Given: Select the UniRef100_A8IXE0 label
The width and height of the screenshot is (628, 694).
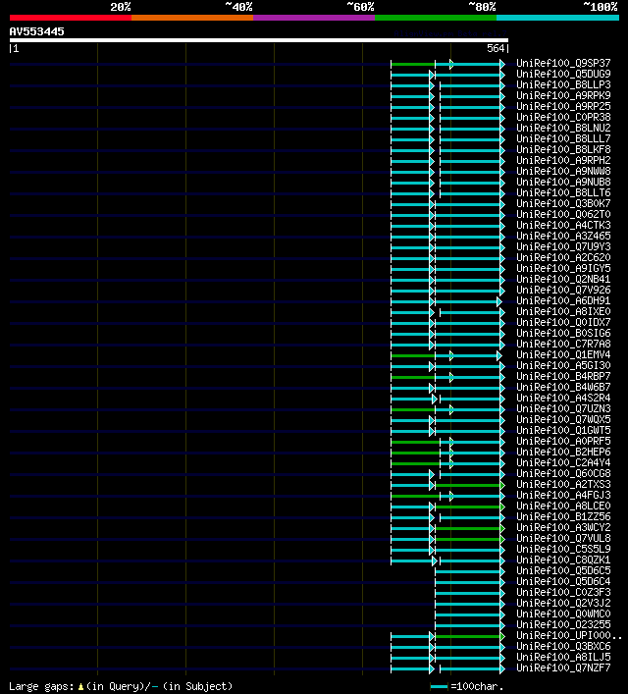Looking at the screenshot, I should point(563,311).
